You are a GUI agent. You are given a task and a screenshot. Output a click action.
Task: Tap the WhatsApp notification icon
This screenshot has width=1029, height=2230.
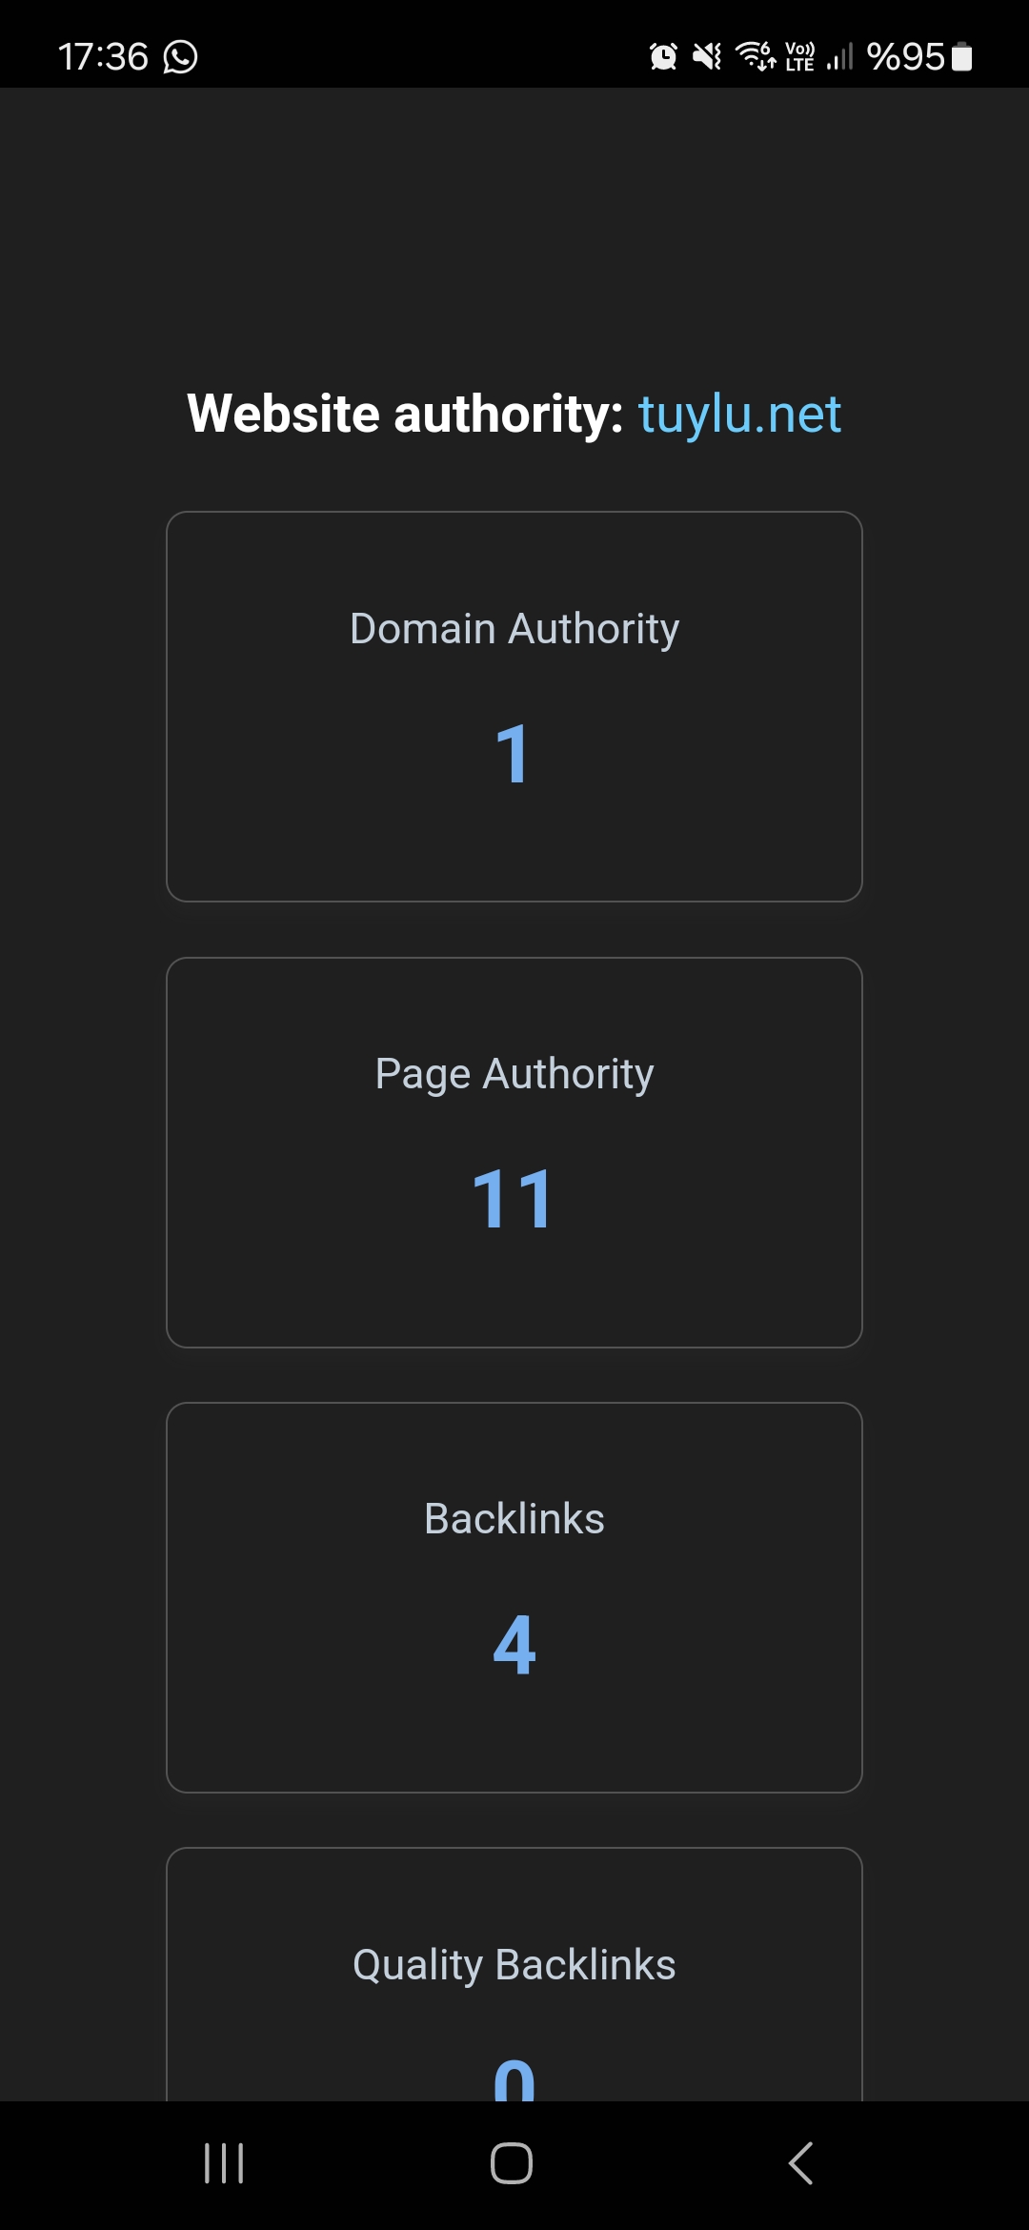click(180, 57)
